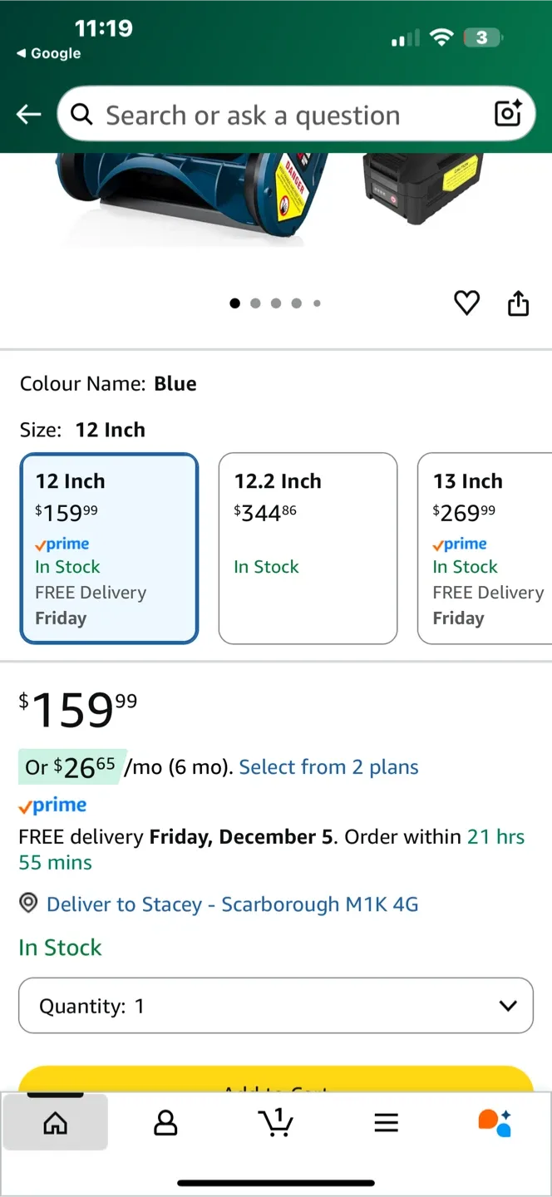Open Rufus AI assistant icon
552x1197 pixels.
click(x=495, y=1122)
